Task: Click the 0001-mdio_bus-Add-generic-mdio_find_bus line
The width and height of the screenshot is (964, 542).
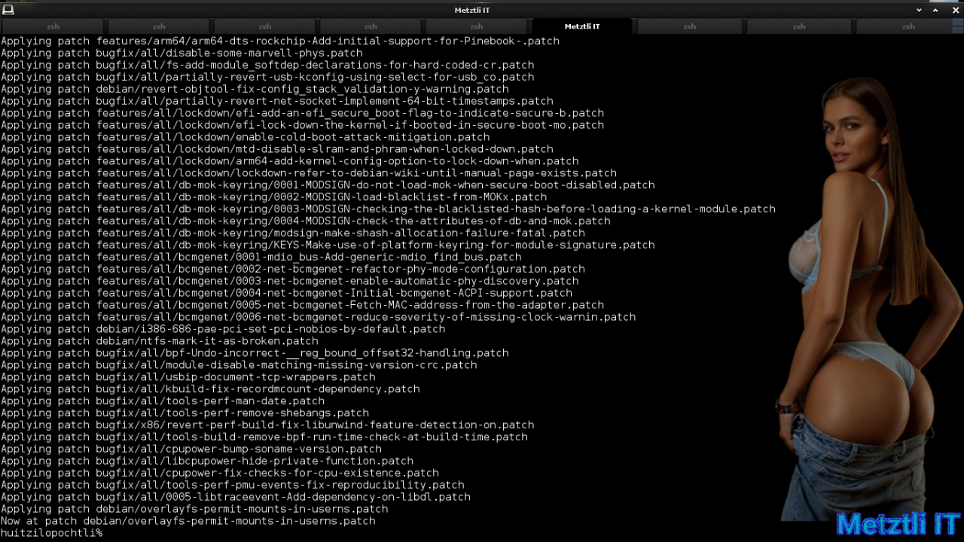Action: [261, 257]
